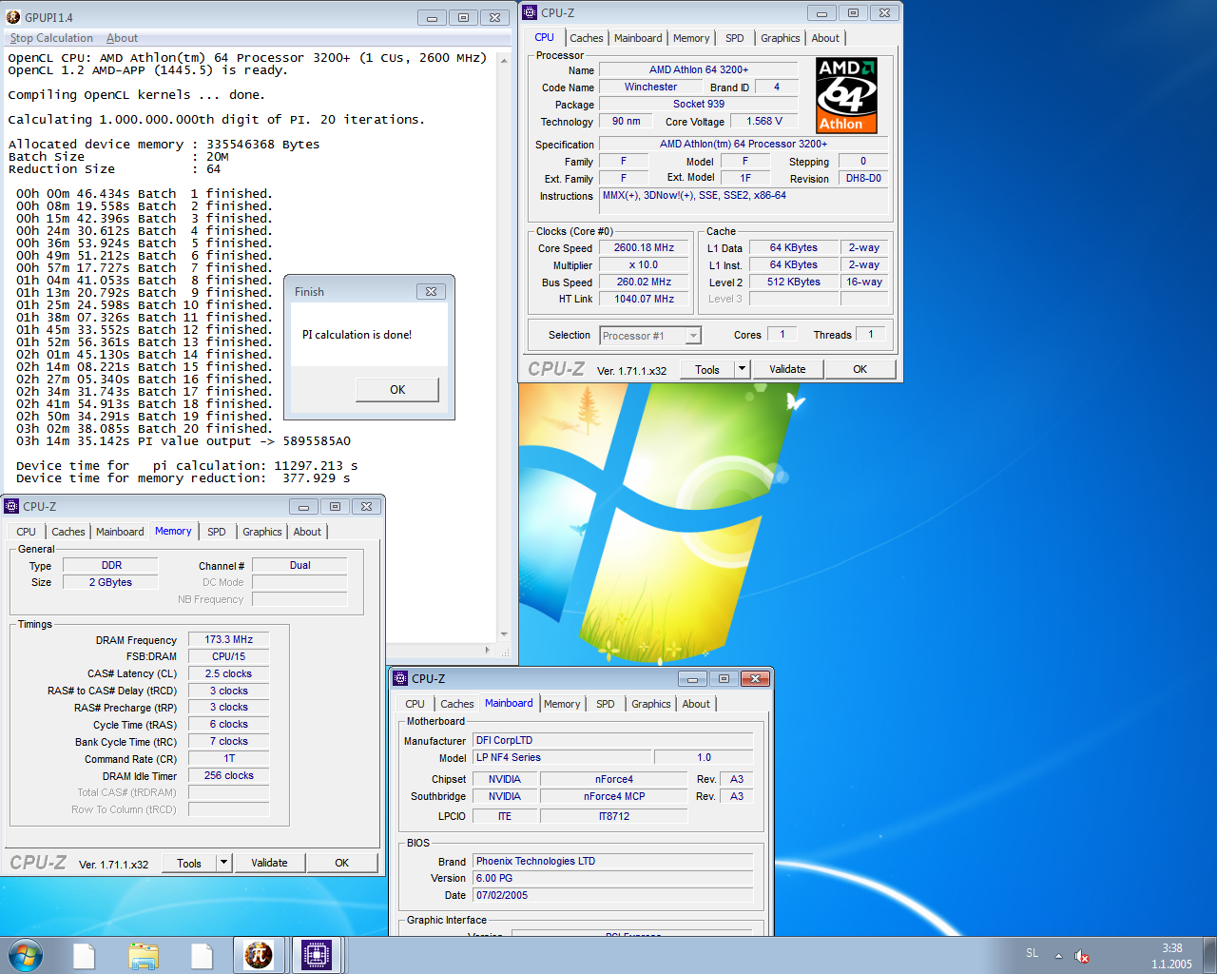Click GPUPI horizontal scrollbar right arrow

pyautogui.click(x=488, y=651)
